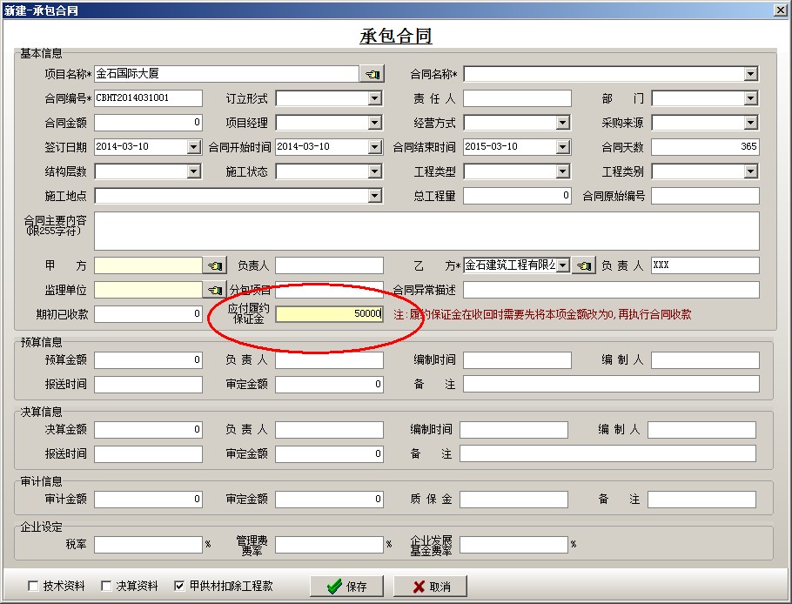Expand the 工程类型 dropdown
The width and height of the screenshot is (792, 604).
pyautogui.click(x=563, y=171)
